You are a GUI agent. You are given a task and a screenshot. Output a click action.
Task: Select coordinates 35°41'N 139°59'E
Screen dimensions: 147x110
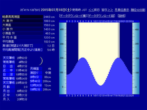tap(30, 10)
